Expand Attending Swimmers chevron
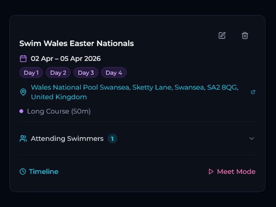This screenshot has height=207, width=276. [x=252, y=139]
